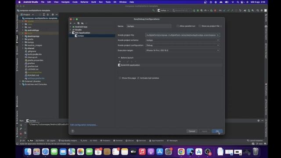Save configuration to folder icon in dialog

tap(83, 23)
